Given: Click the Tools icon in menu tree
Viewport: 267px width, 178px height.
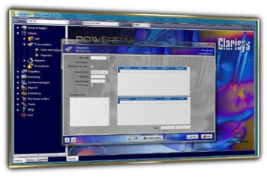Looking at the screenshot, I should [x=24, y=104].
